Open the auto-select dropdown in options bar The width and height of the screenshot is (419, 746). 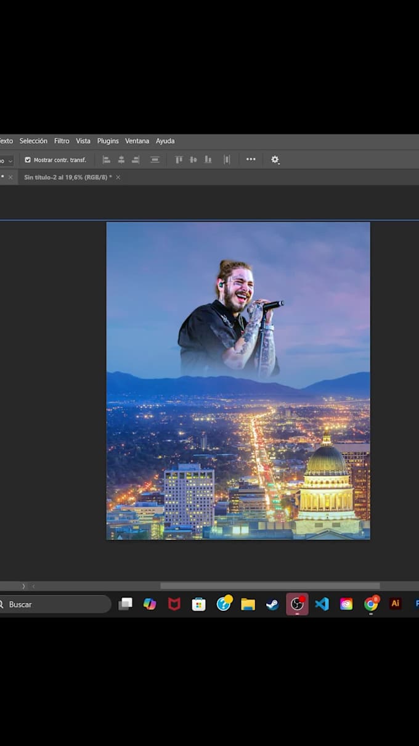pyautogui.click(x=6, y=160)
